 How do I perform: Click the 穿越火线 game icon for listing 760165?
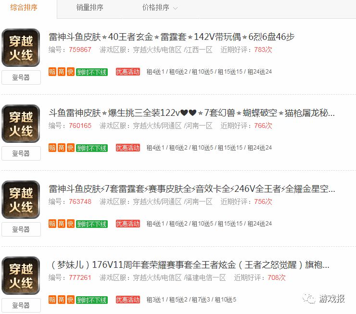[x=21, y=124]
